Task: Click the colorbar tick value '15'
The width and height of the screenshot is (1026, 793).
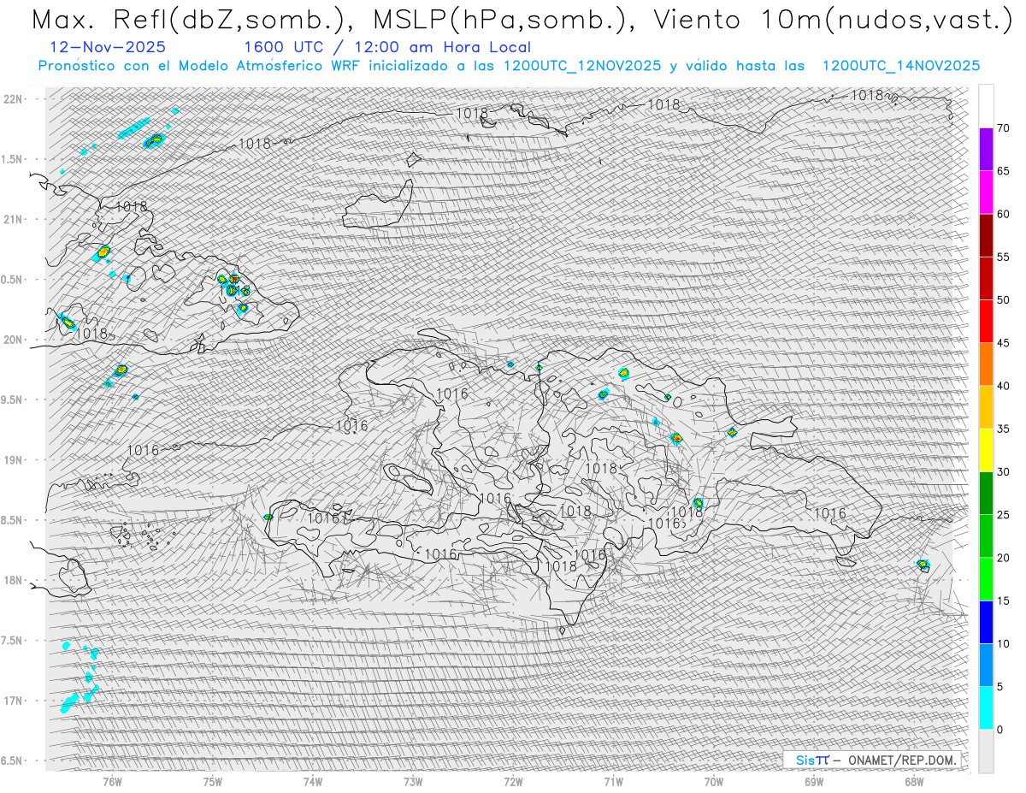Action: (1003, 601)
